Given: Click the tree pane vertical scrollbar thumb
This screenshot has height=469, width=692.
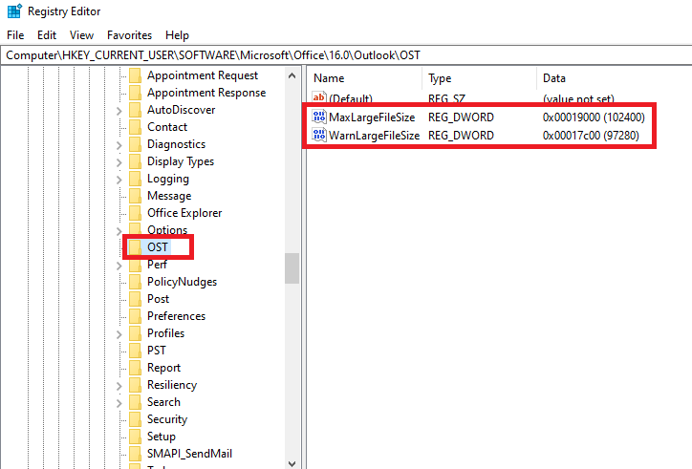Looking at the screenshot, I should 292,268.
